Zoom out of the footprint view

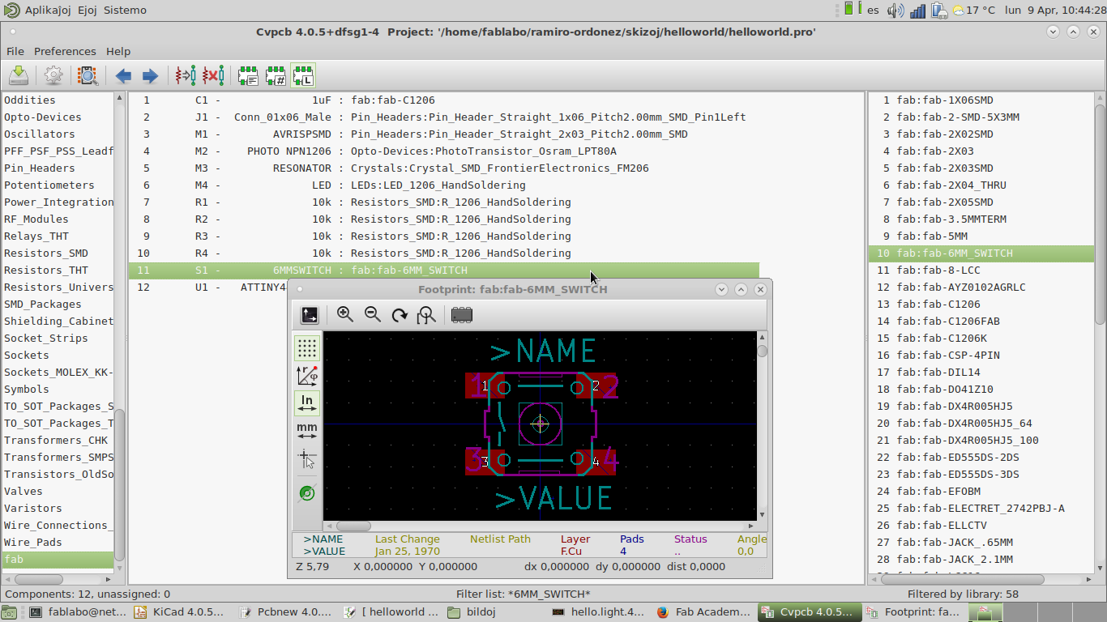(373, 315)
